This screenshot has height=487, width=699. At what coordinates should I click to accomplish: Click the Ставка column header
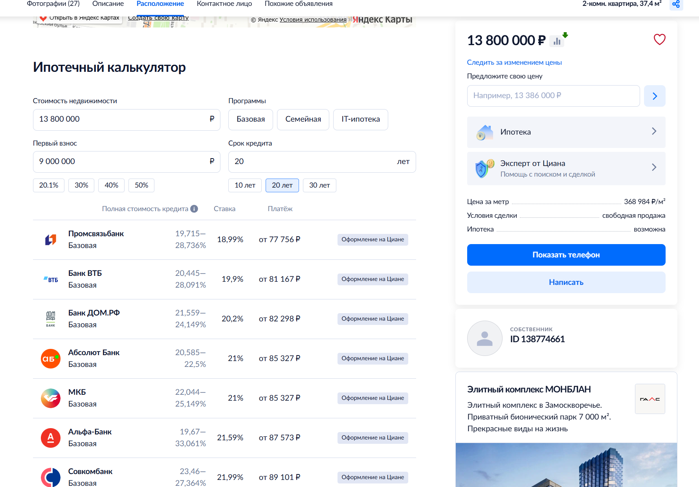(x=225, y=209)
